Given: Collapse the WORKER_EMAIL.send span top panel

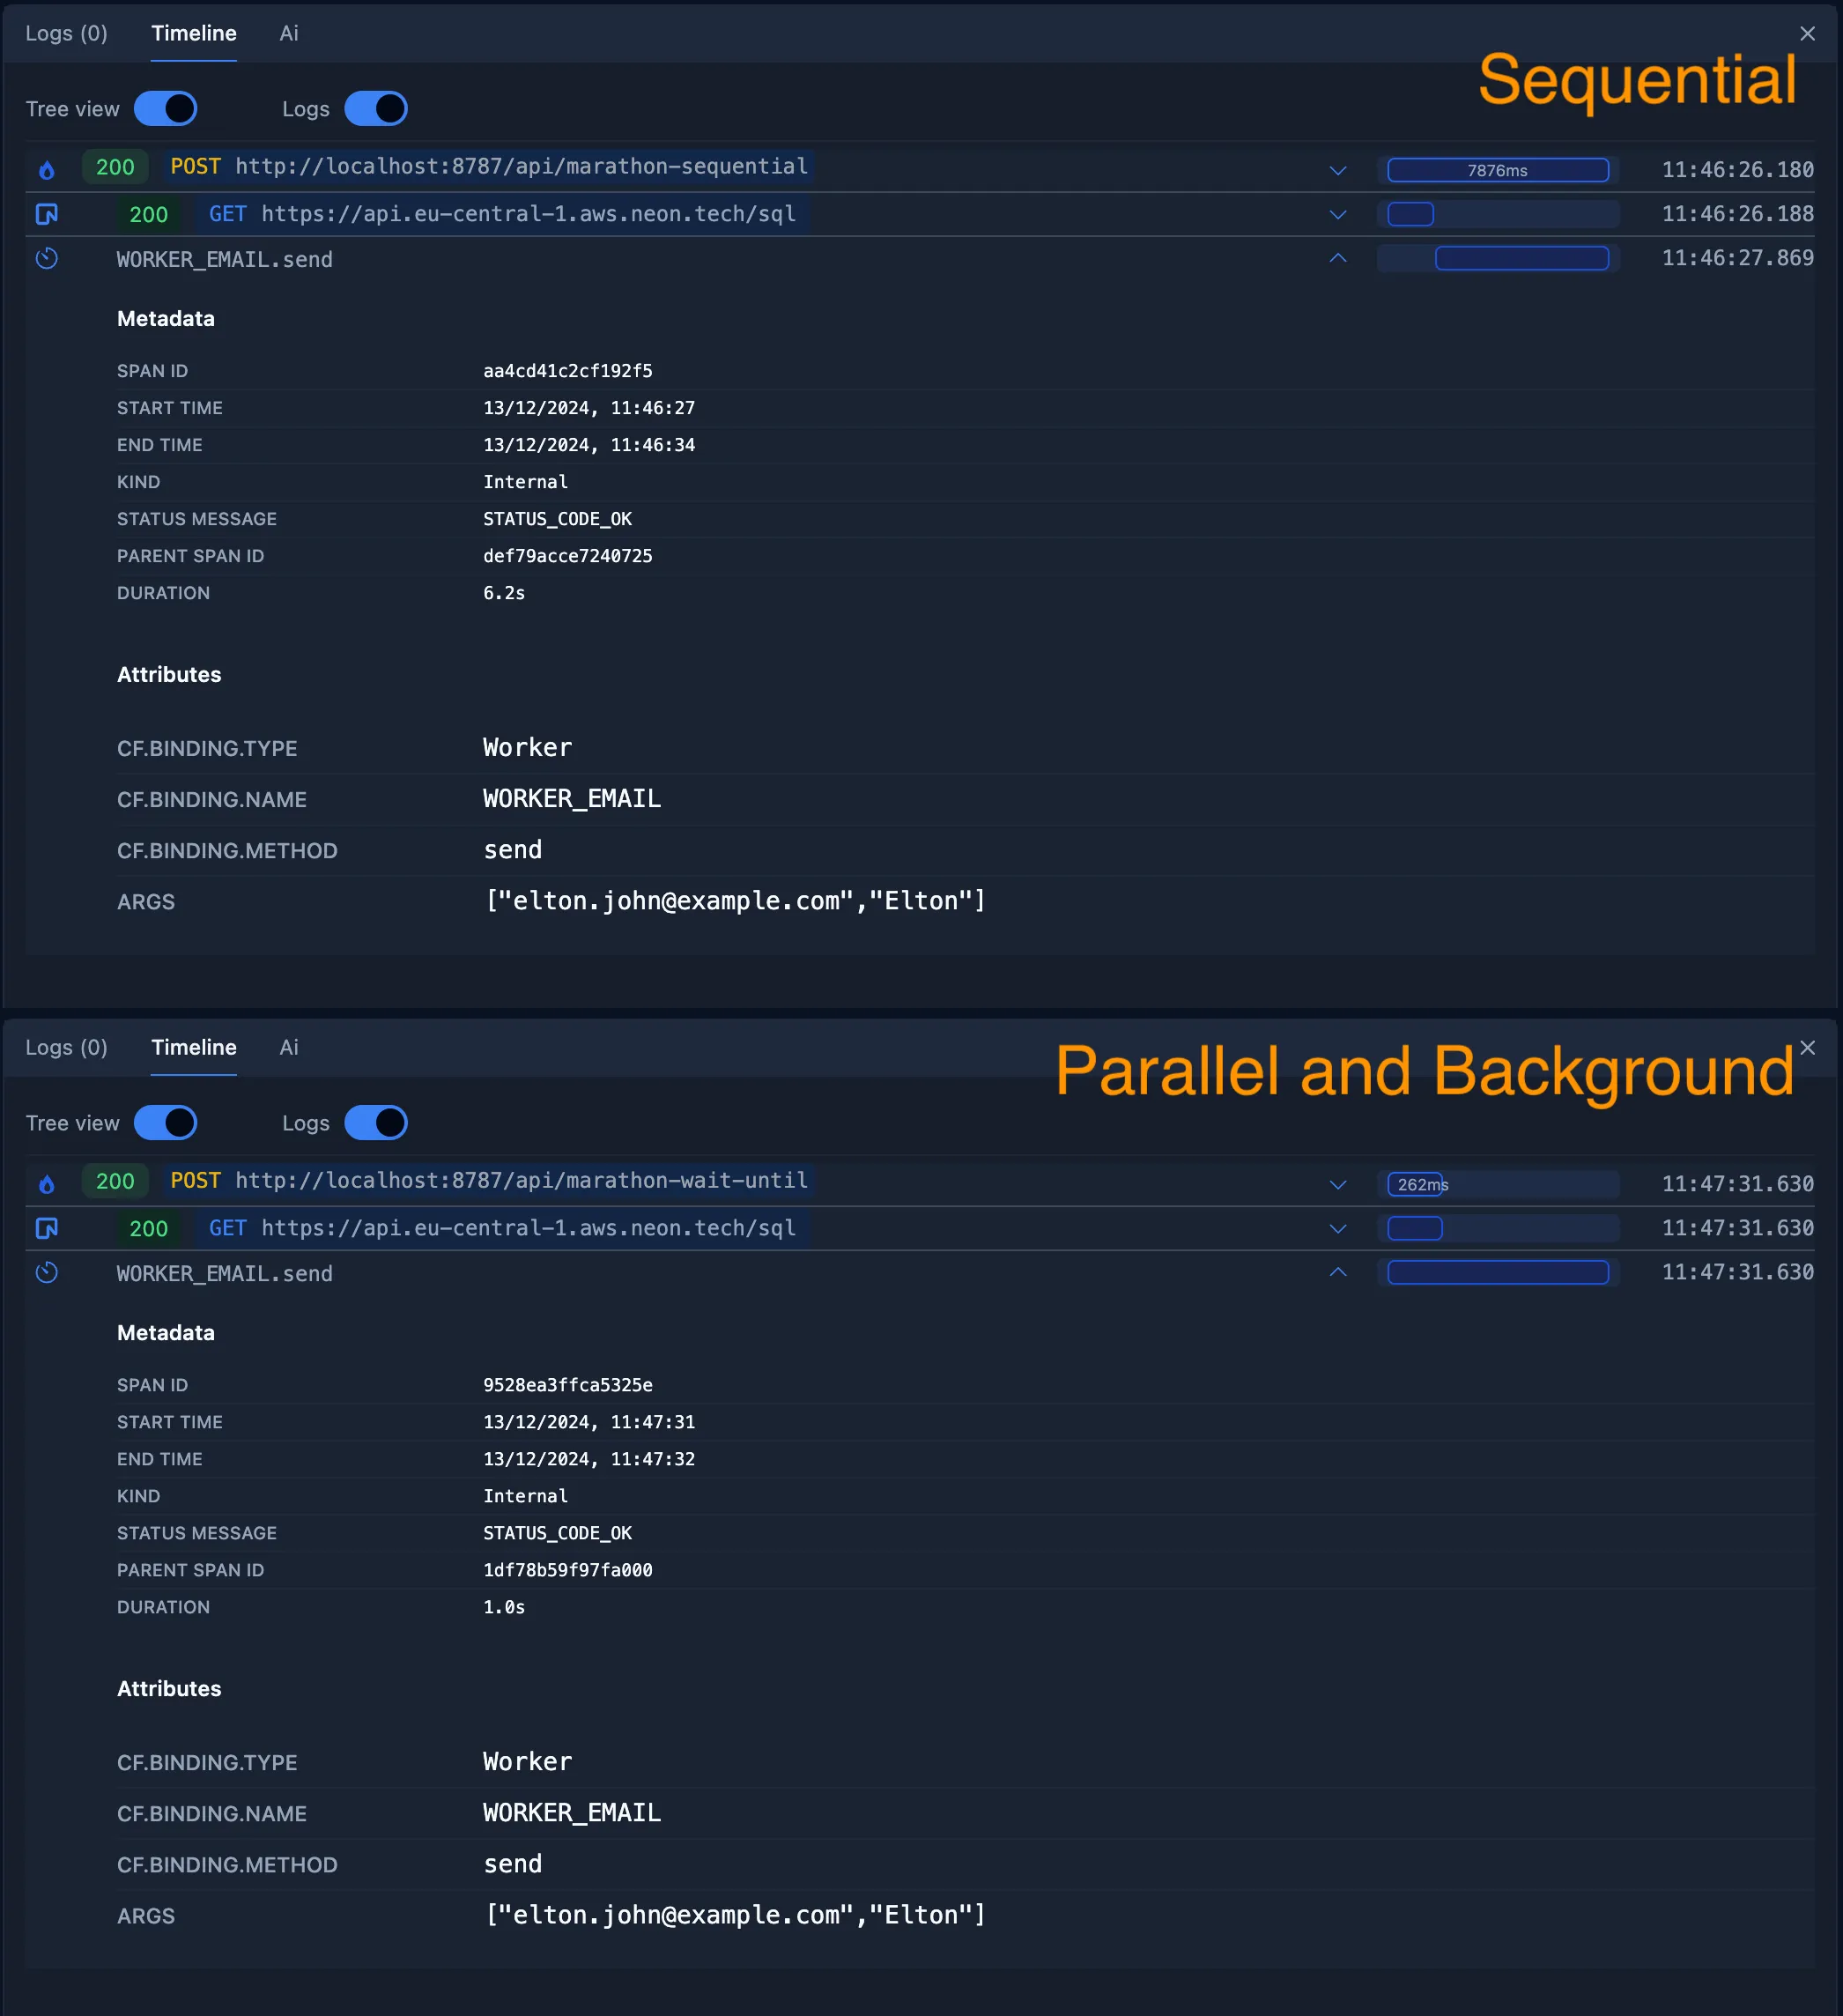Looking at the screenshot, I should (1339, 258).
